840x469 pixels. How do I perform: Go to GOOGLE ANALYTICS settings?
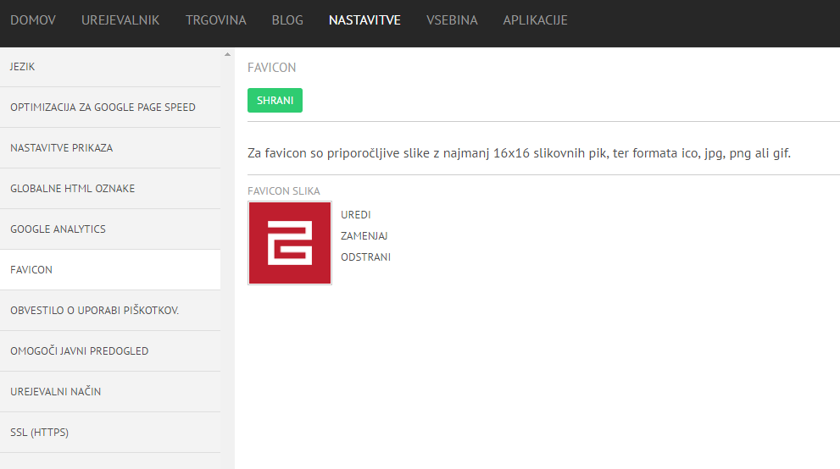[110, 229]
